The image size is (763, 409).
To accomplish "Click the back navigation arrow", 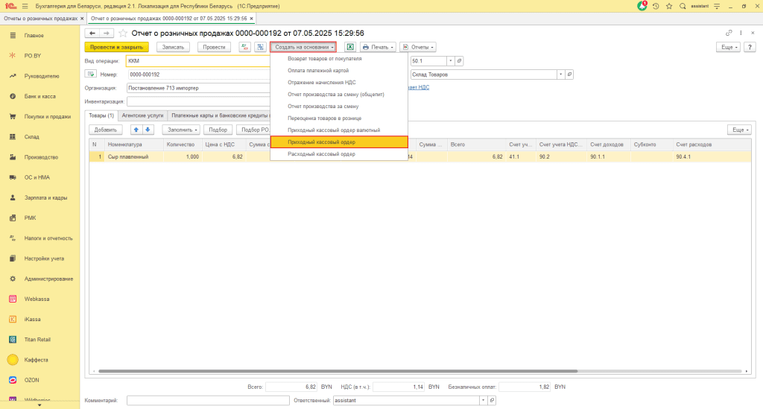I will pyautogui.click(x=92, y=34).
